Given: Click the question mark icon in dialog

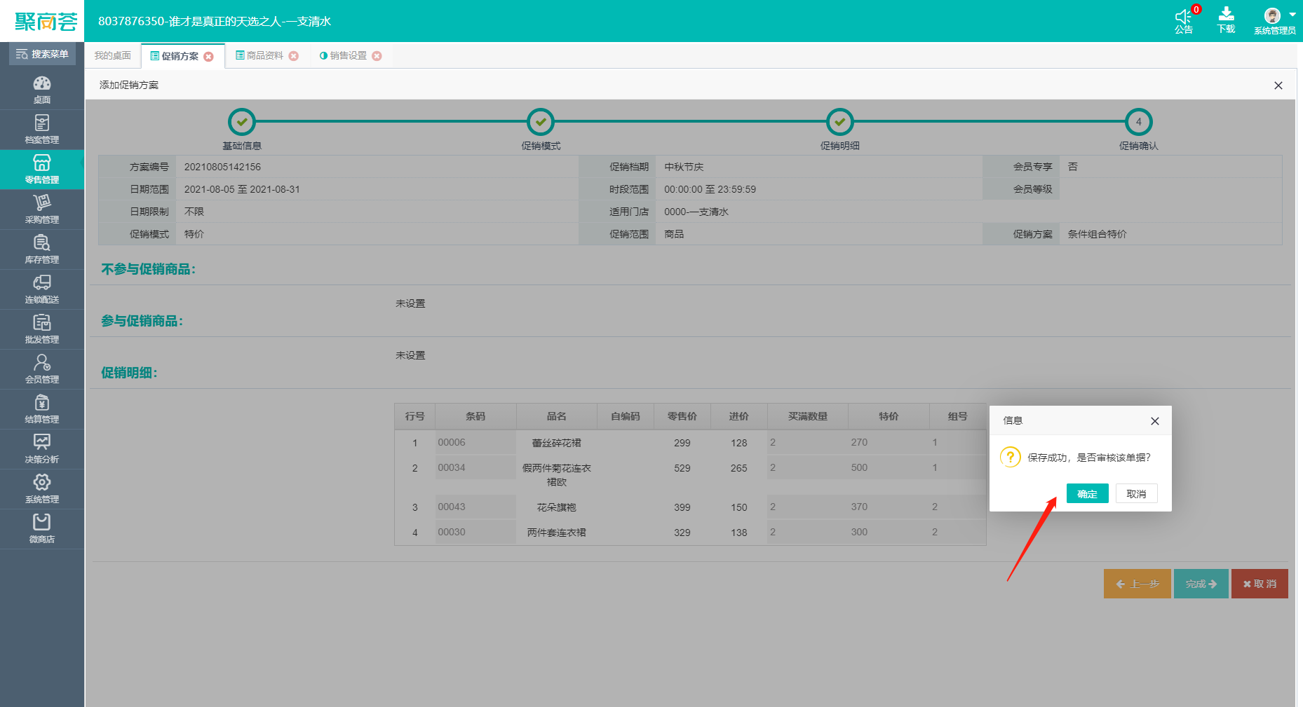Looking at the screenshot, I should pyautogui.click(x=1010, y=457).
